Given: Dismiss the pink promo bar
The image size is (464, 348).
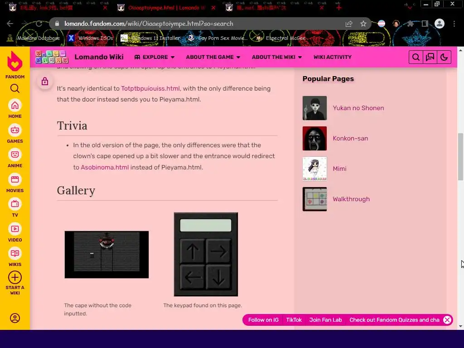Looking at the screenshot, I should [x=447, y=320].
